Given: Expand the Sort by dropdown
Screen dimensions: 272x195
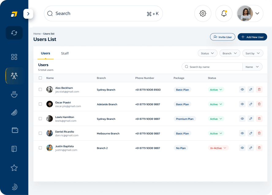Looking at the screenshot, I should [x=253, y=53].
